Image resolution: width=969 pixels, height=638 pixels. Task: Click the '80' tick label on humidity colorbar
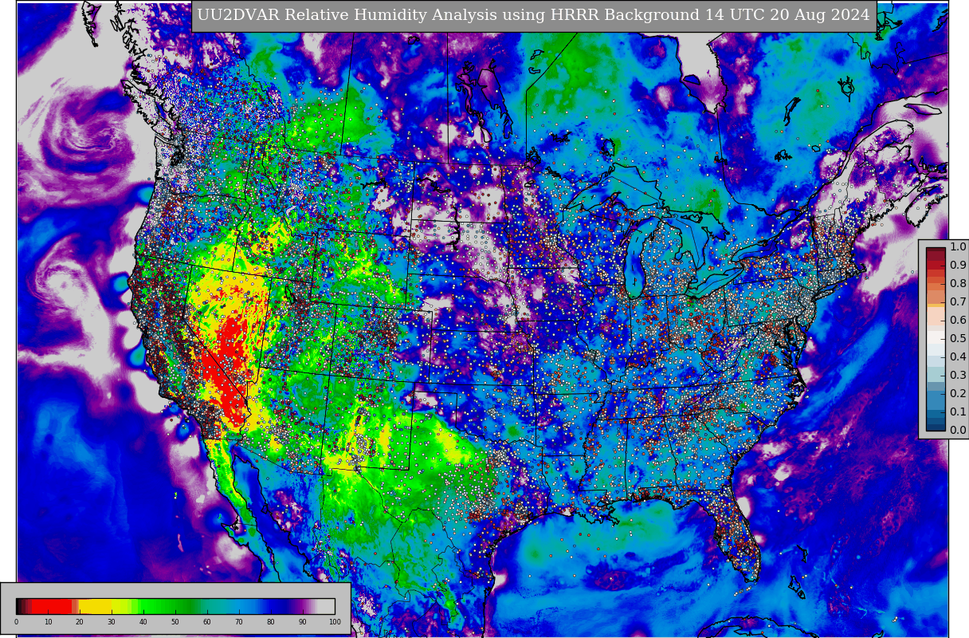271,622
